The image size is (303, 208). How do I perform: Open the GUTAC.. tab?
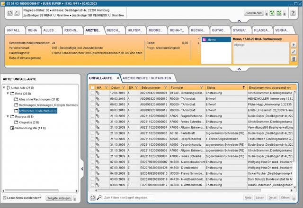pos(219,30)
